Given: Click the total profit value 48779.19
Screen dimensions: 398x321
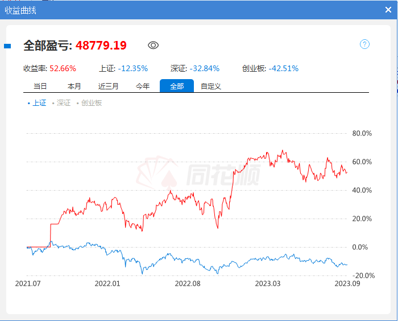Looking at the screenshot, I should [x=101, y=46].
